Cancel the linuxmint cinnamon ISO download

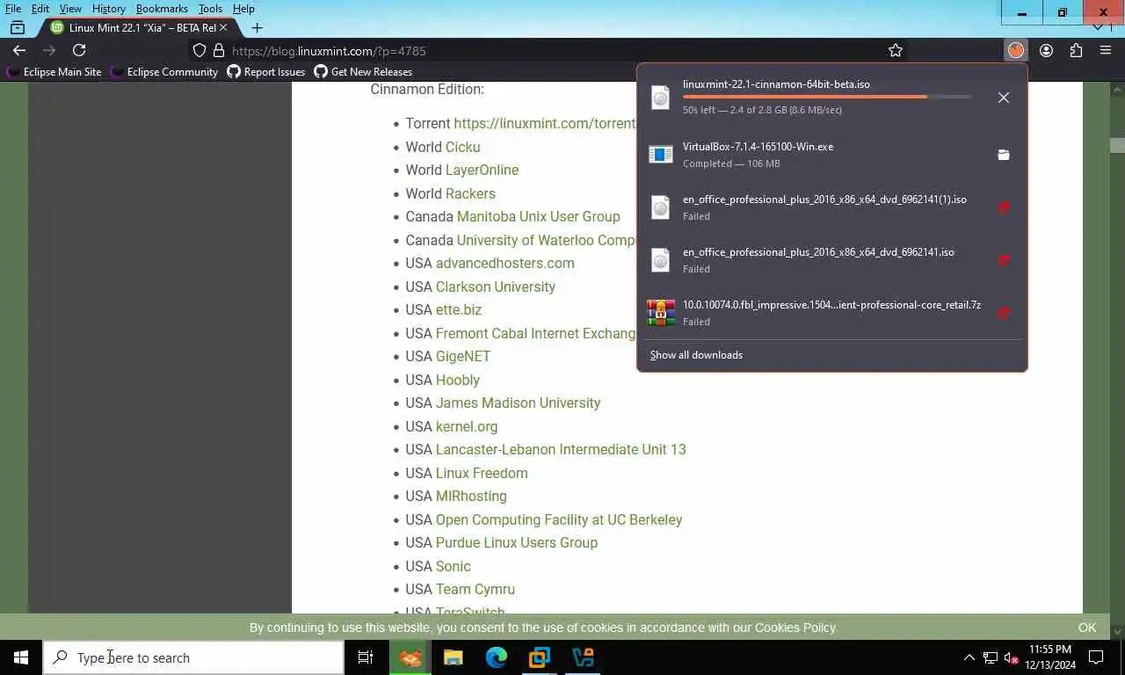1004,98
